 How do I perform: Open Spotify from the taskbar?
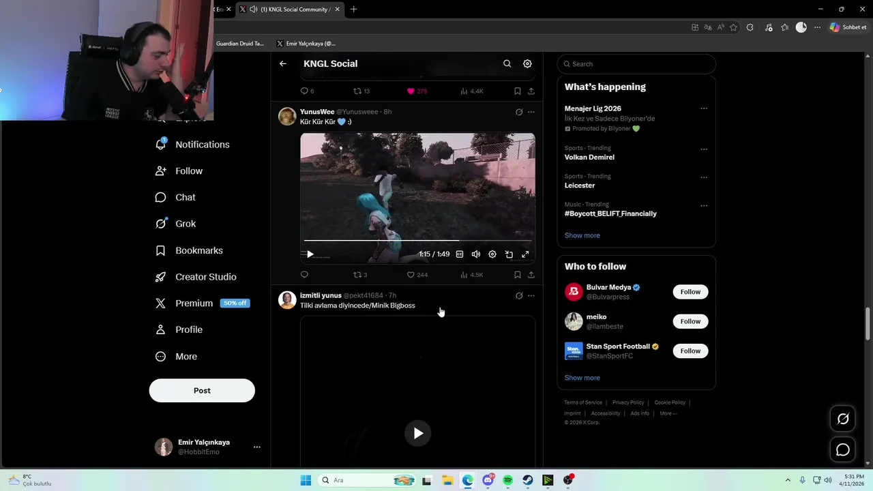click(507, 480)
